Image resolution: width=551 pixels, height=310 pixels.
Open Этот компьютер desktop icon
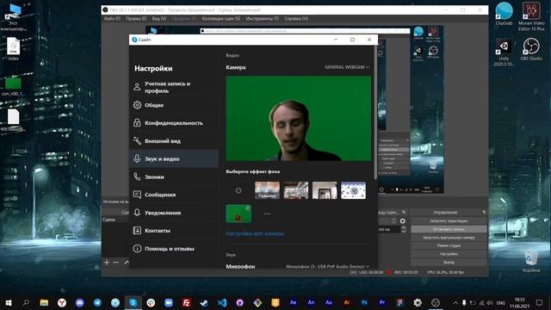(x=14, y=17)
